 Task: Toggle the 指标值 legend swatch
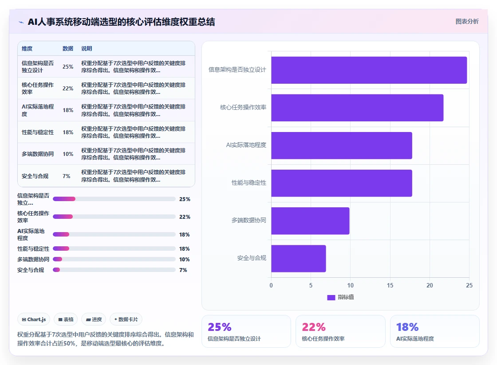(x=331, y=297)
